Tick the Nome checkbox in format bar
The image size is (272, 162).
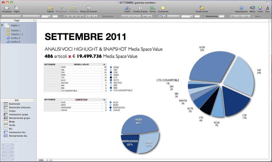pyautogui.click(x=254, y=17)
